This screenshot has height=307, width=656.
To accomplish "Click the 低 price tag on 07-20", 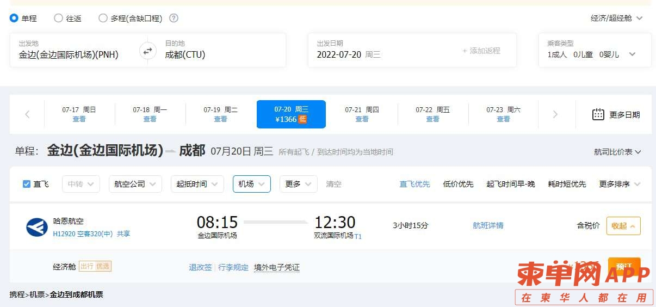I will (302, 119).
